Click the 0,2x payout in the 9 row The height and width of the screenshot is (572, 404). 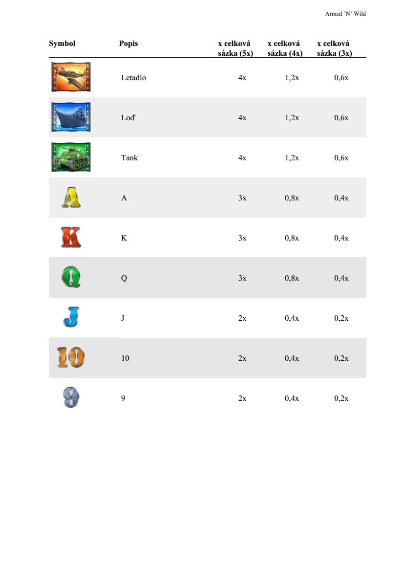(x=341, y=398)
